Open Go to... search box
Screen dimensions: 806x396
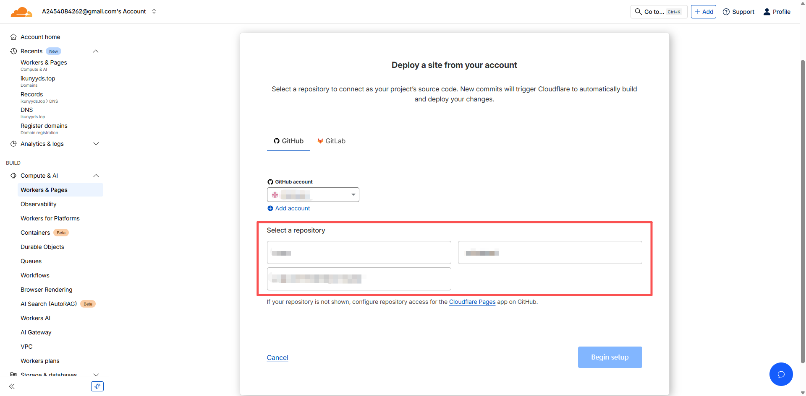click(658, 12)
